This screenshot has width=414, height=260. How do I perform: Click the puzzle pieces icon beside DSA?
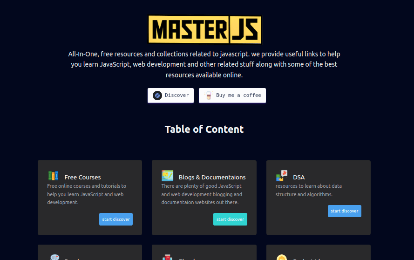click(281, 176)
